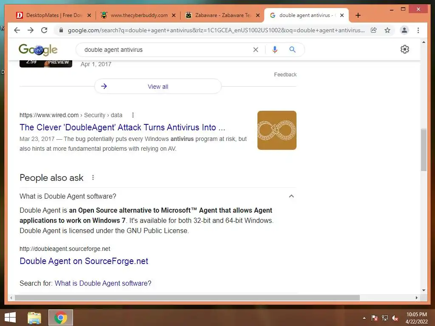Open the taskbar clock showing 10:05 PM

(x=416, y=318)
